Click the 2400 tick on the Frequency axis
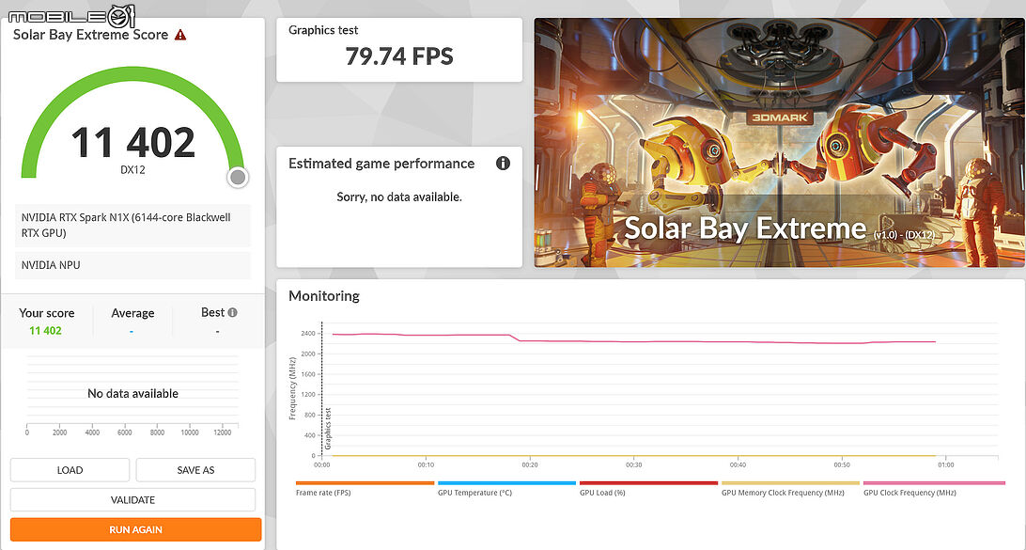1026x550 pixels. pos(308,333)
